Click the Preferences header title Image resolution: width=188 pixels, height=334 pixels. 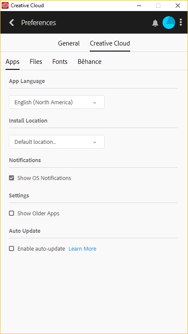(x=39, y=23)
